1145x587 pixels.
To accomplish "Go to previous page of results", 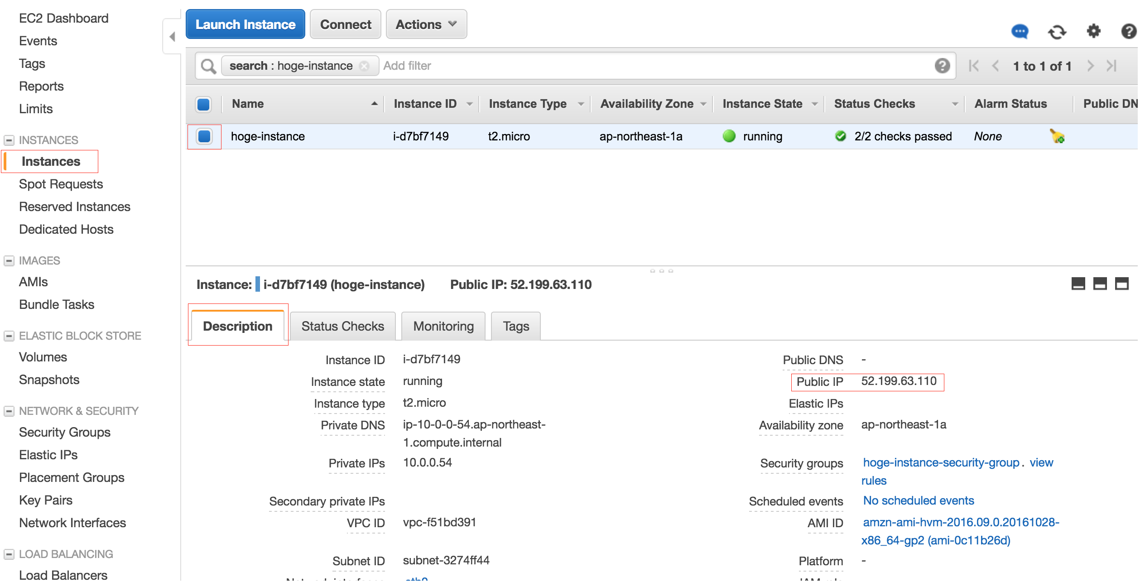I will click(x=996, y=66).
